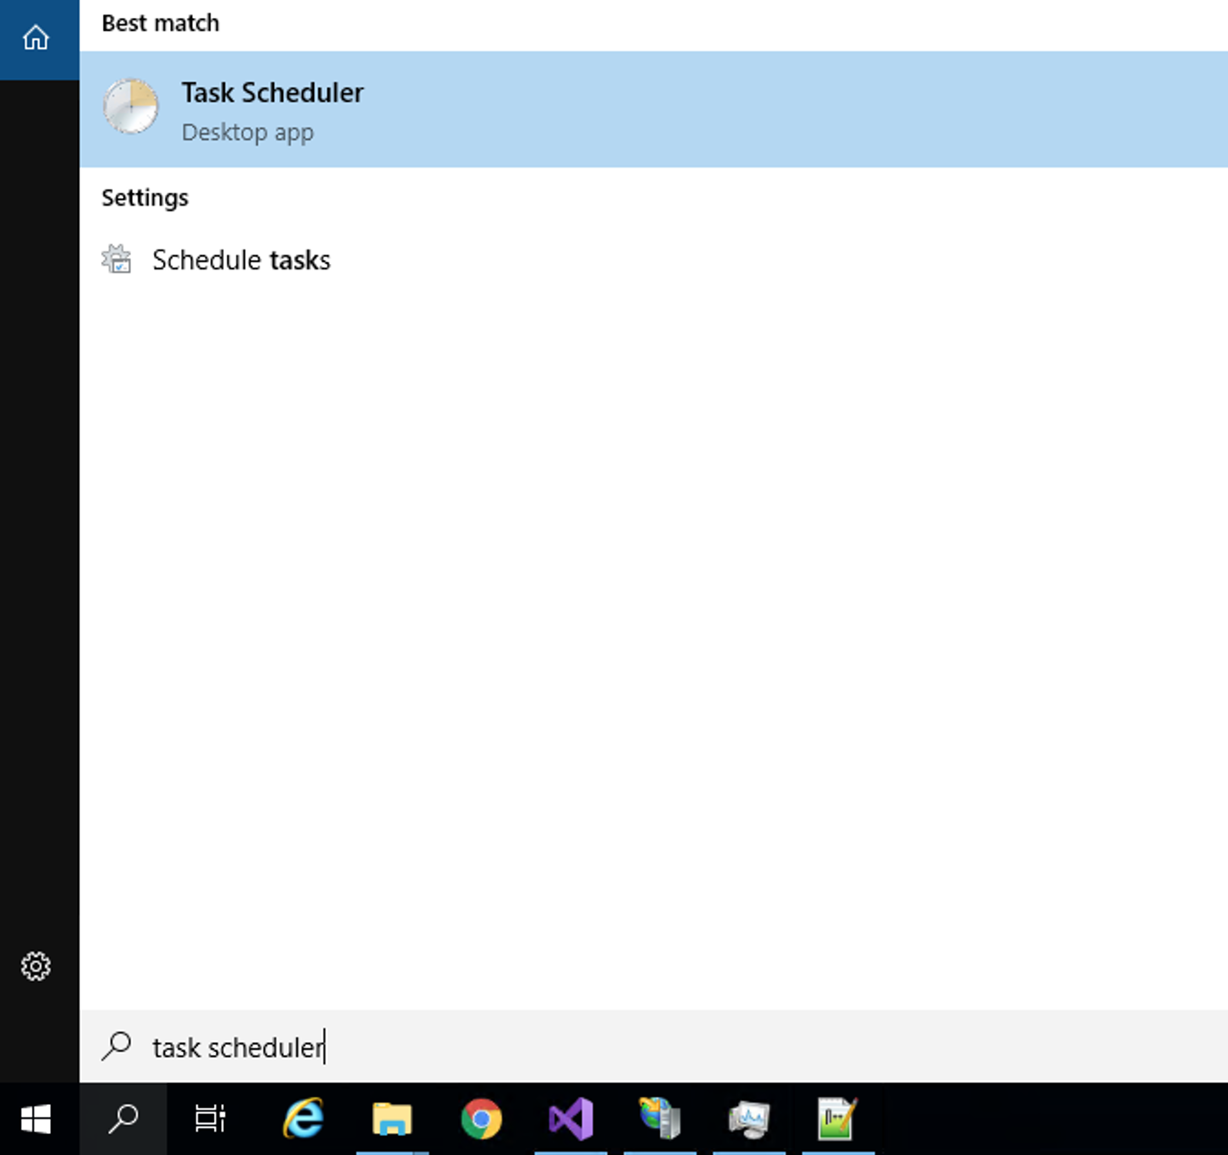Open IIS Manager from the taskbar
This screenshot has height=1155, width=1228.
[x=659, y=1119]
